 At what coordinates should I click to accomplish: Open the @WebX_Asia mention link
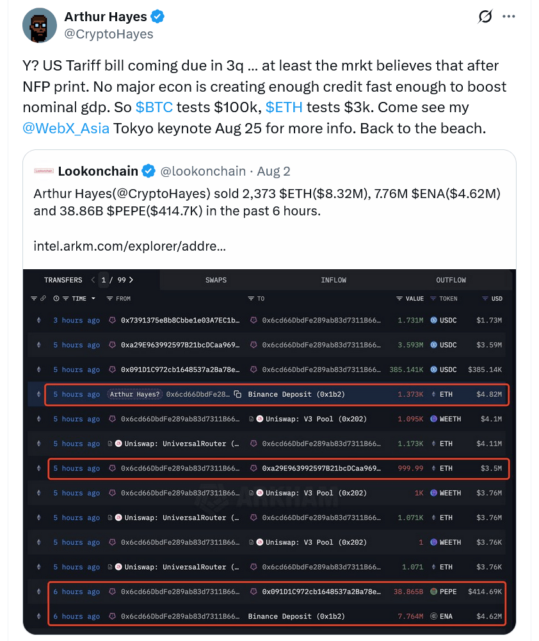(x=66, y=128)
